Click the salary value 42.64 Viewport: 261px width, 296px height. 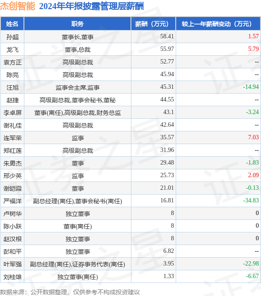point(167,125)
